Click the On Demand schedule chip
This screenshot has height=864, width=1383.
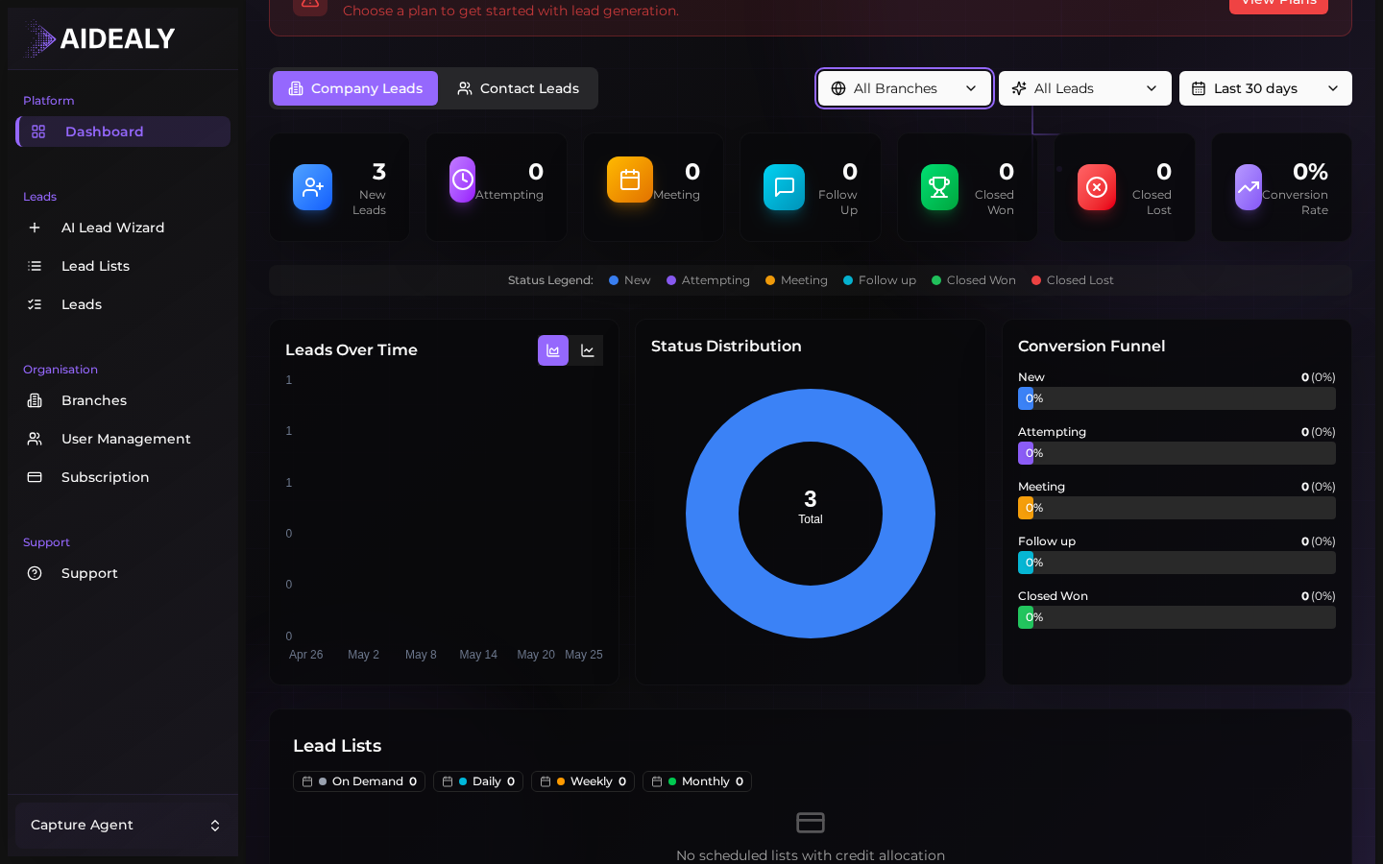tap(359, 781)
